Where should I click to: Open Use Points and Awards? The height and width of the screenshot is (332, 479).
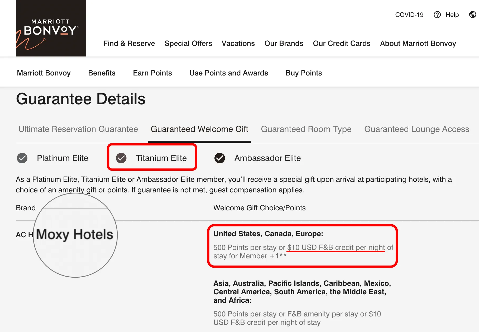click(229, 73)
